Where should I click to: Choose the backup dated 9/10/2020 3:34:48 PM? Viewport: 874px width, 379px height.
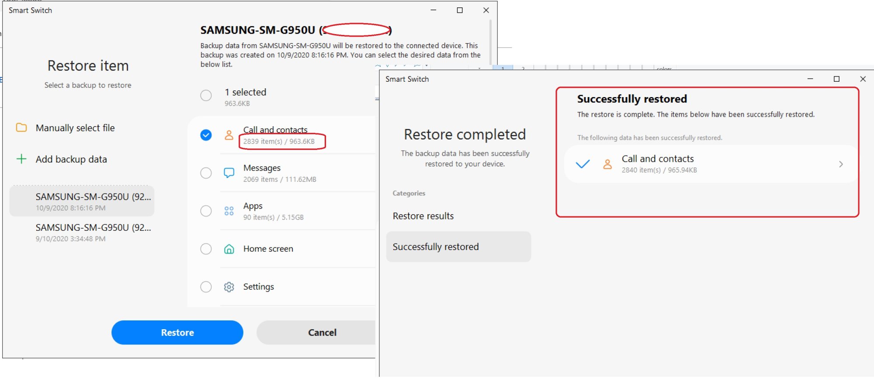(x=82, y=233)
